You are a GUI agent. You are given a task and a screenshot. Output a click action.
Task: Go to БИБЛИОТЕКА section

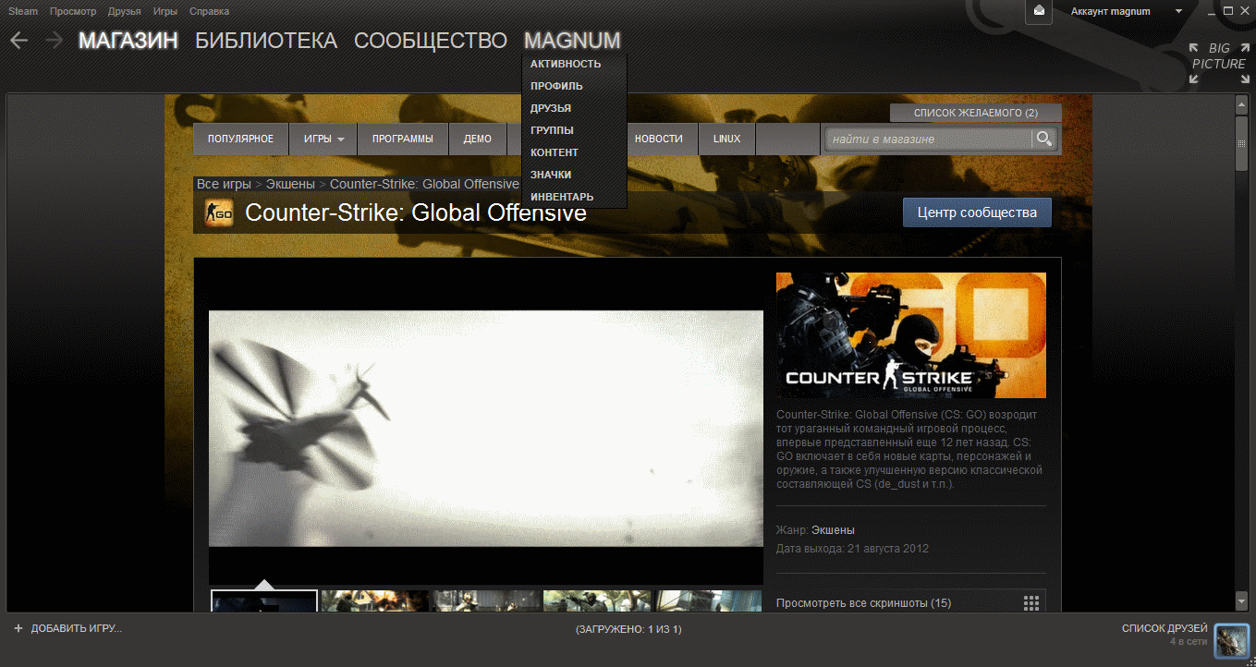pos(266,41)
